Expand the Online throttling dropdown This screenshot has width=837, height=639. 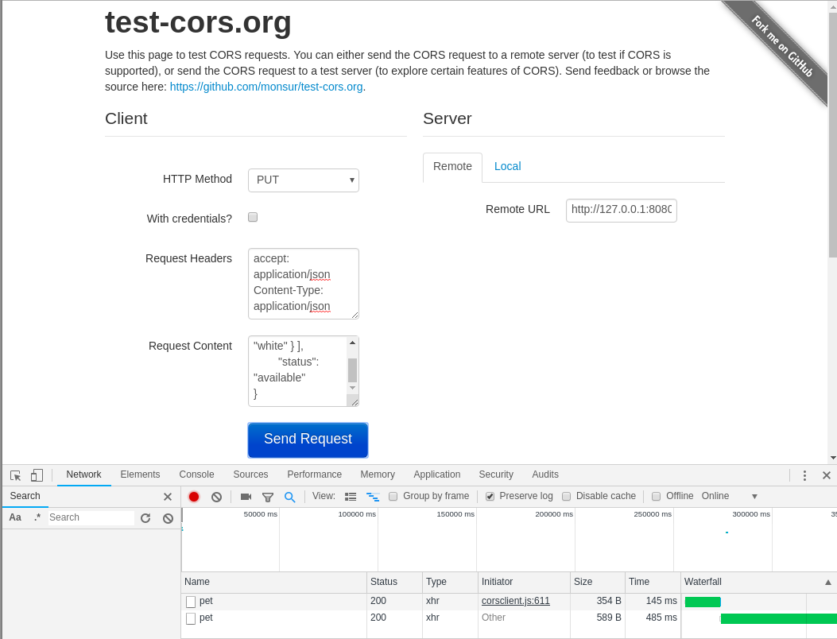coord(729,496)
